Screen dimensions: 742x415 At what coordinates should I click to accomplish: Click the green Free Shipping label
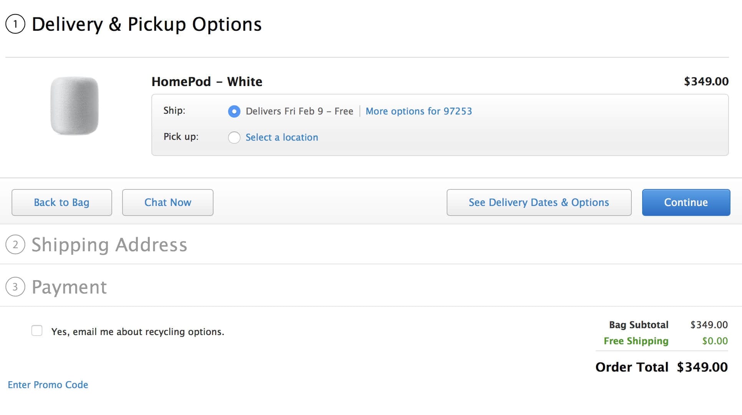636,341
